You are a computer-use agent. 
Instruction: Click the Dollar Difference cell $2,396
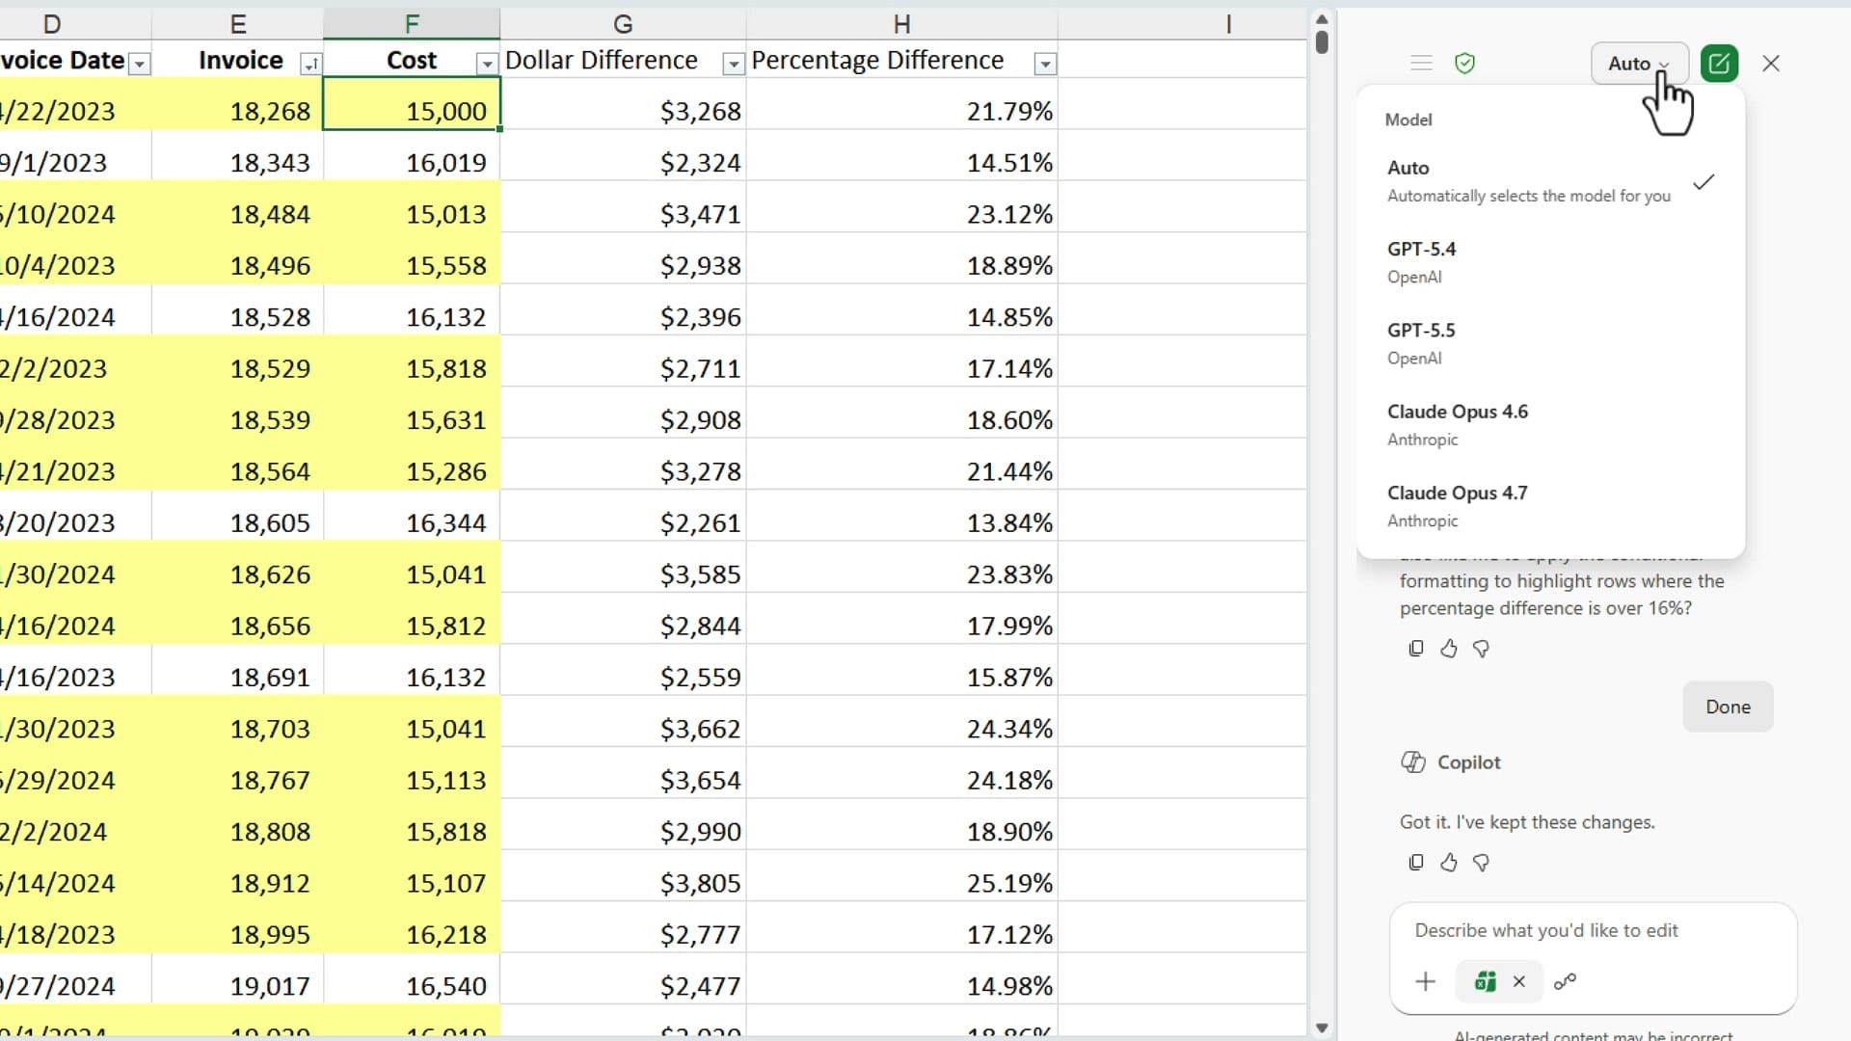[x=623, y=309]
